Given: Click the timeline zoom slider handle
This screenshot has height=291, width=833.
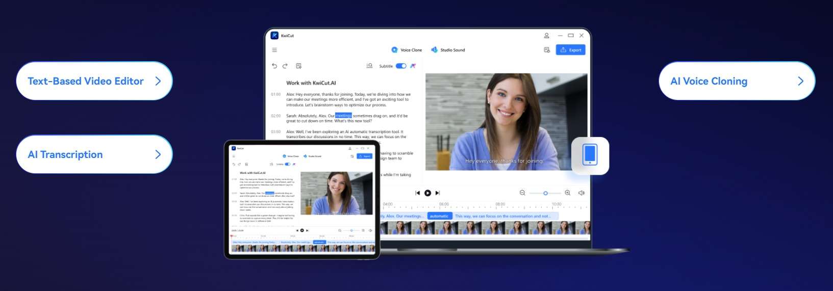Looking at the screenshot, I should (545, 193).
